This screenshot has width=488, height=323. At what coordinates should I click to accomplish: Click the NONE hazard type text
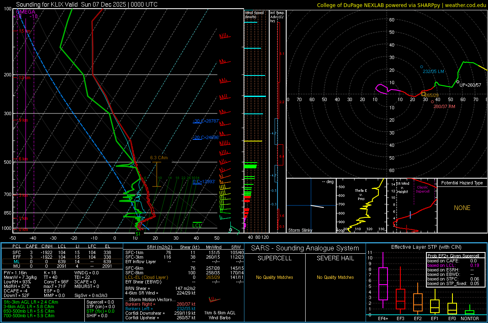tap(462, 208)
